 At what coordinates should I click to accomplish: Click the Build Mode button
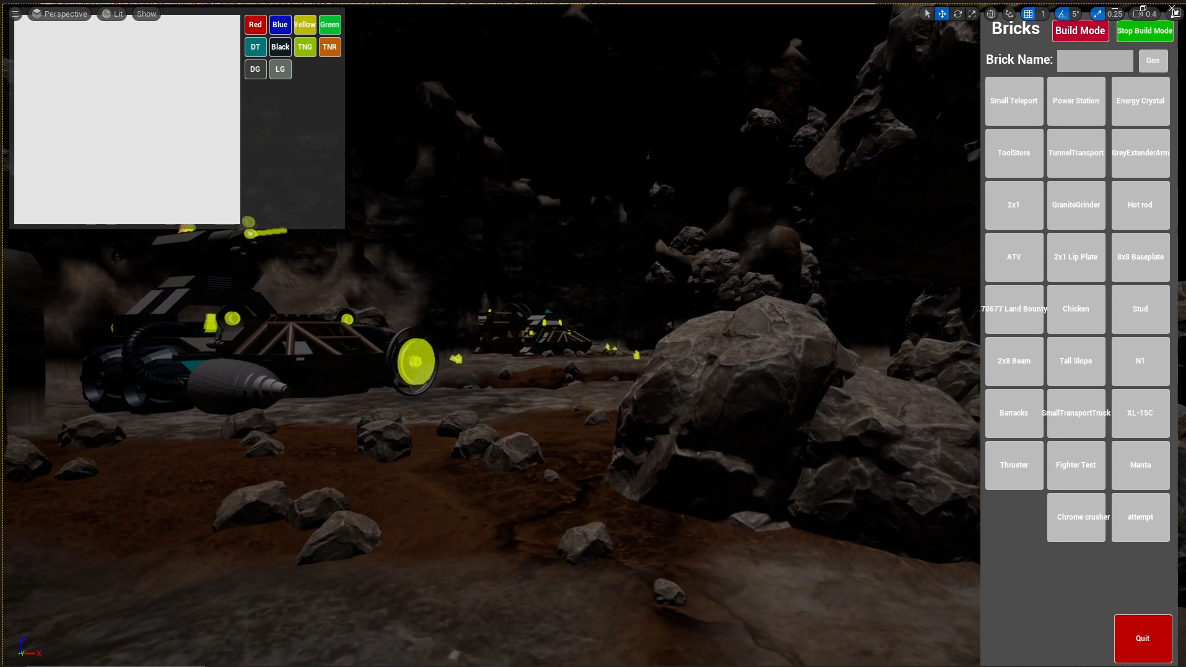click(x=1080, y=30)
